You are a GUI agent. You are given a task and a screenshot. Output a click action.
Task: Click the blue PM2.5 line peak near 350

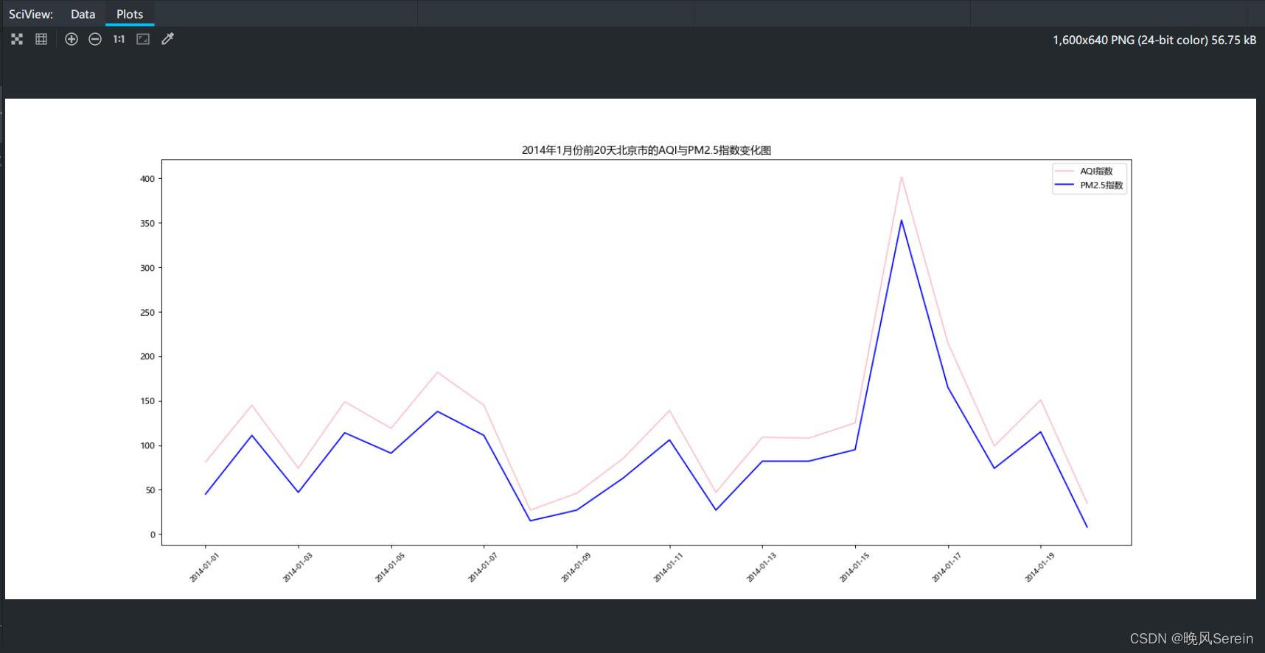(901, 221)
